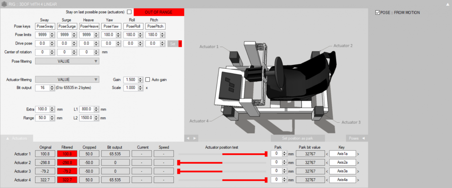Click left arrow beside Axis2a key
This screenshot has width=452, height=188.
click(x=327, y=163)
